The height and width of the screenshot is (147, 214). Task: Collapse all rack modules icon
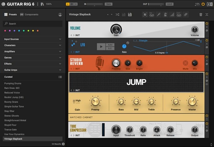pyautogui.click(x=207, y=15)
